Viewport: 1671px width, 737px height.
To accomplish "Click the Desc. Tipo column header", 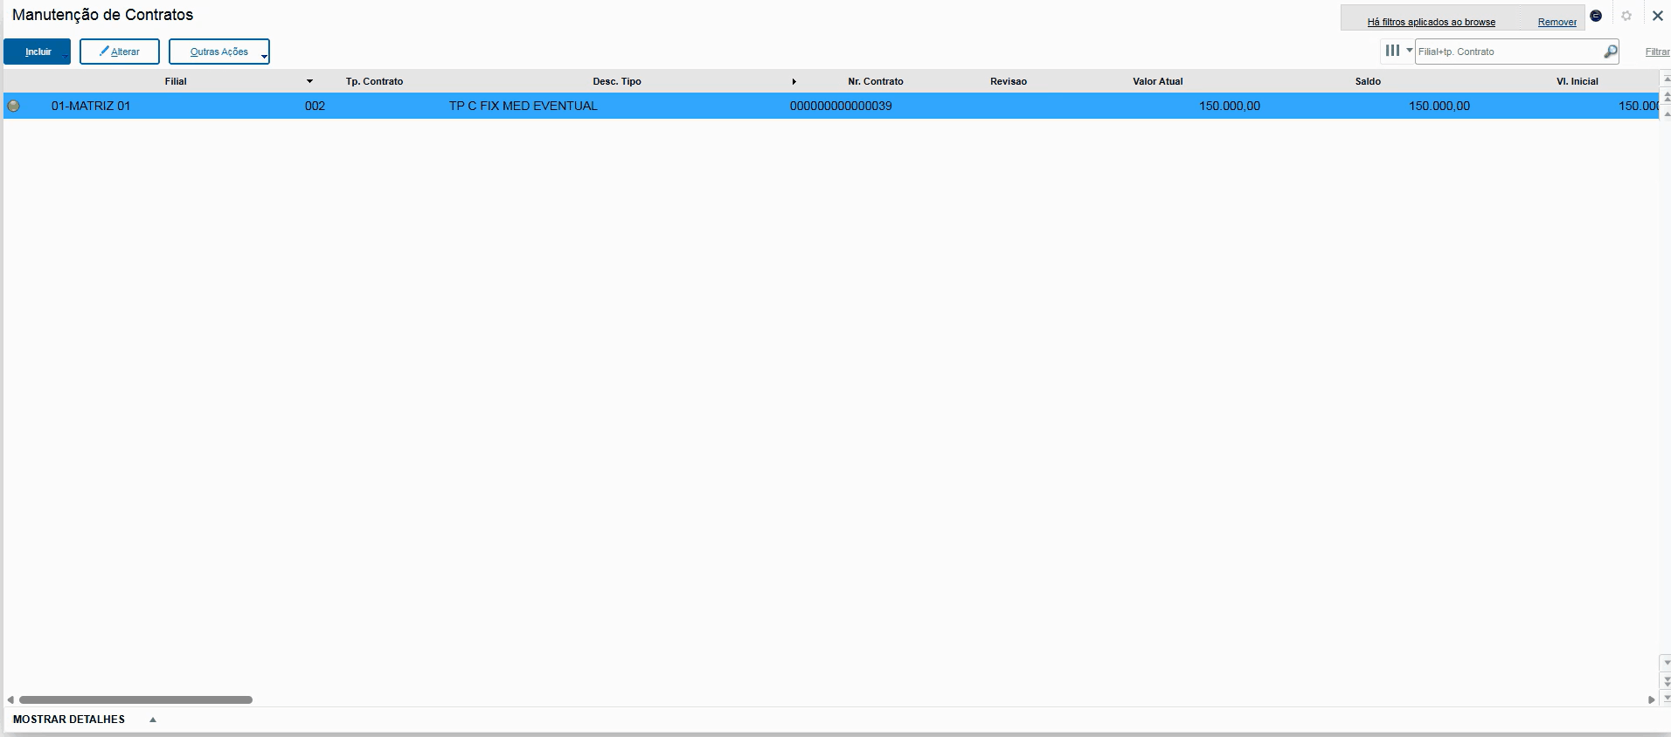I will [x=617, y=81].
